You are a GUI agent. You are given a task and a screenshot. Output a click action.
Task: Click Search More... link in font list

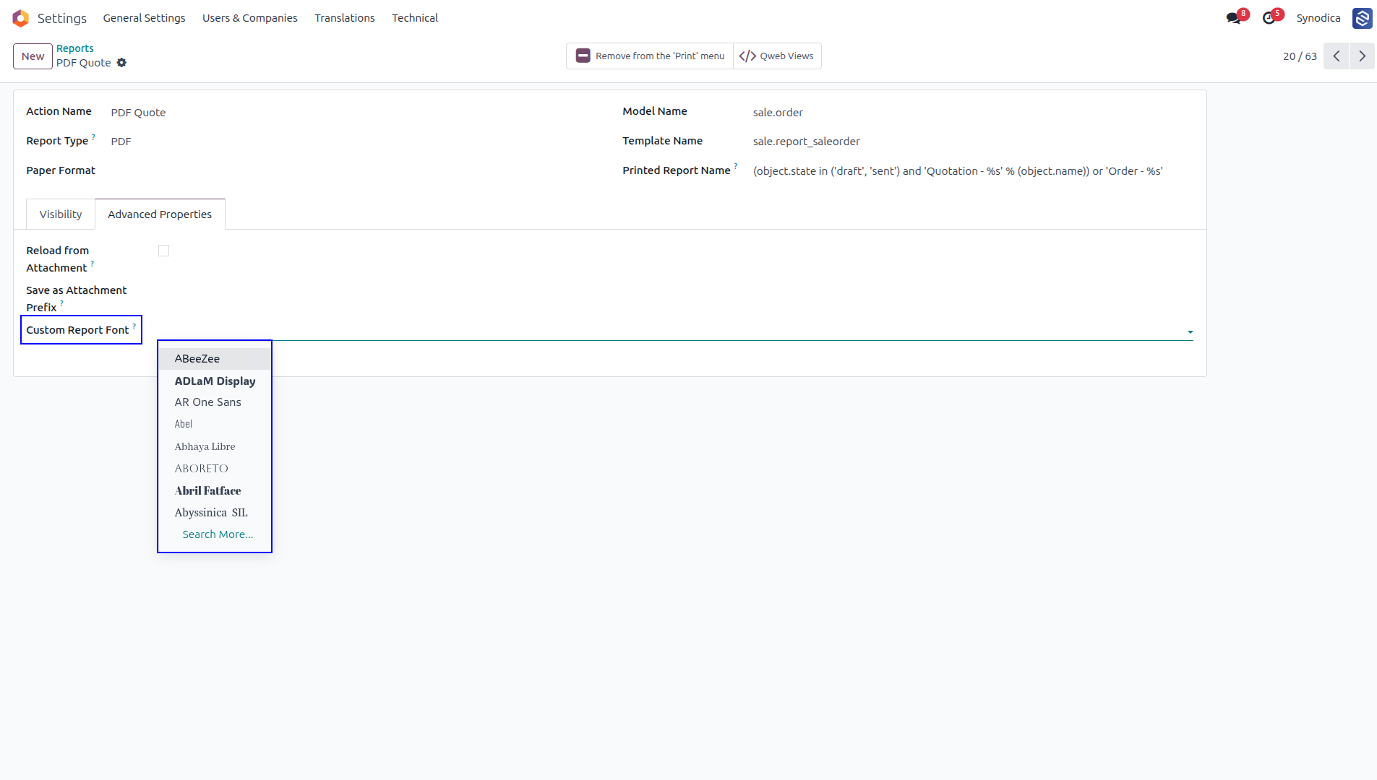218,534
